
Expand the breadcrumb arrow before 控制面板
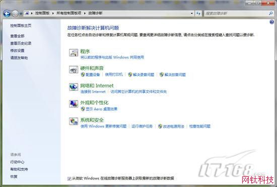point(32,13)
